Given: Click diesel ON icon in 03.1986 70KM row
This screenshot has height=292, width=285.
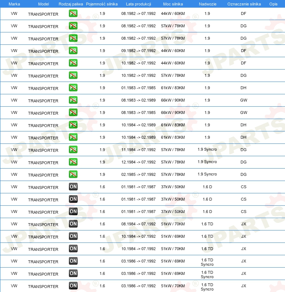Looking at the screenshot, I should coord(73,286).
